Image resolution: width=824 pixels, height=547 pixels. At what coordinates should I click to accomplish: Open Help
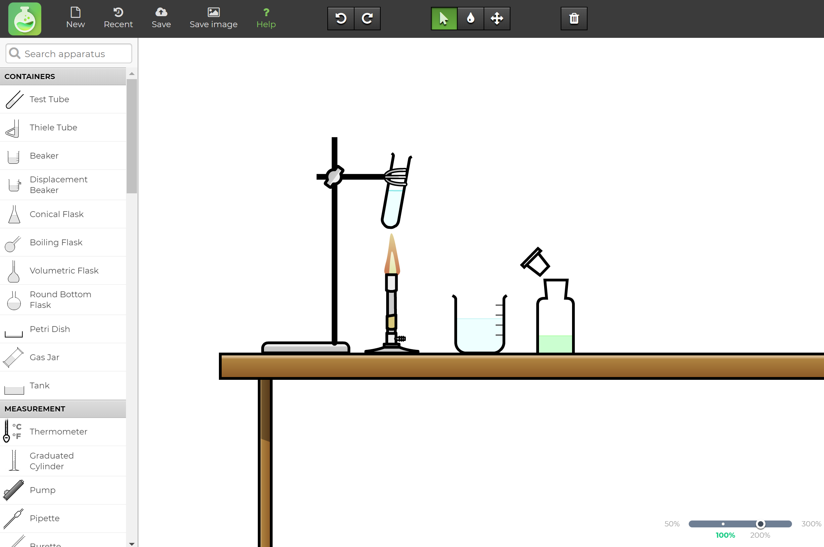point(266,18)
